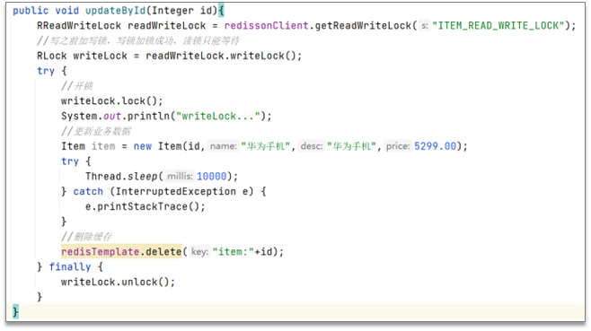591x331 pixels.
Task: Click the key parameter hint label
Action: tap(199, 251)
